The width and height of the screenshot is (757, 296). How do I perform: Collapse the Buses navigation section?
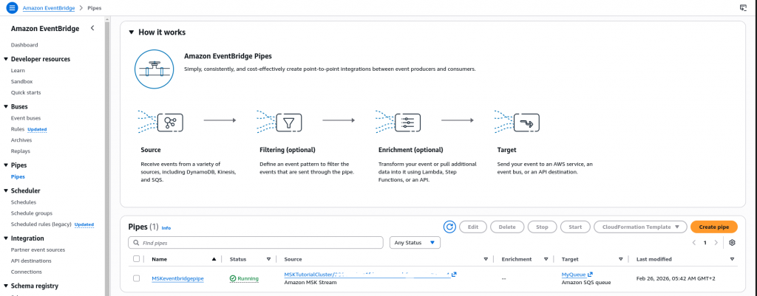click(x=6, y=106)
